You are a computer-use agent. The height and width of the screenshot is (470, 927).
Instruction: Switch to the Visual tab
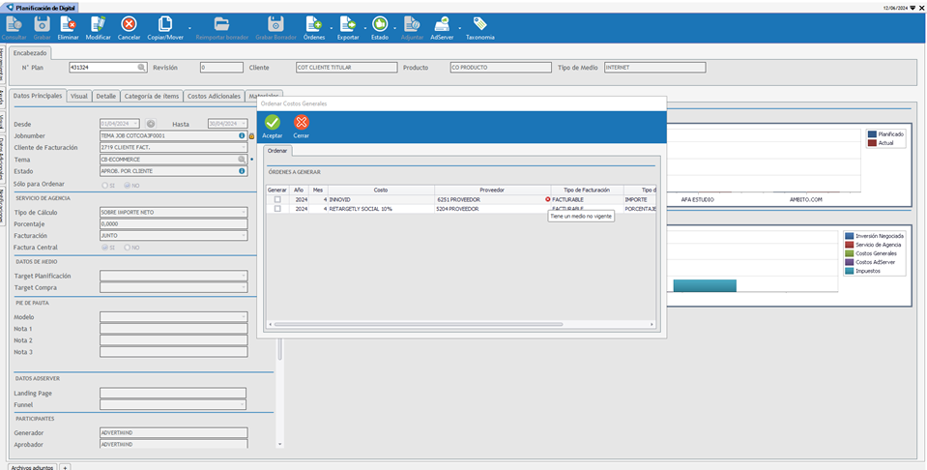pyautogui.click(x=78, y=97)
